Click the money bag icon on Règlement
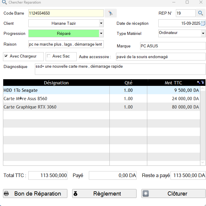Viewport: 206px width, 206px height. click(75, 193)
